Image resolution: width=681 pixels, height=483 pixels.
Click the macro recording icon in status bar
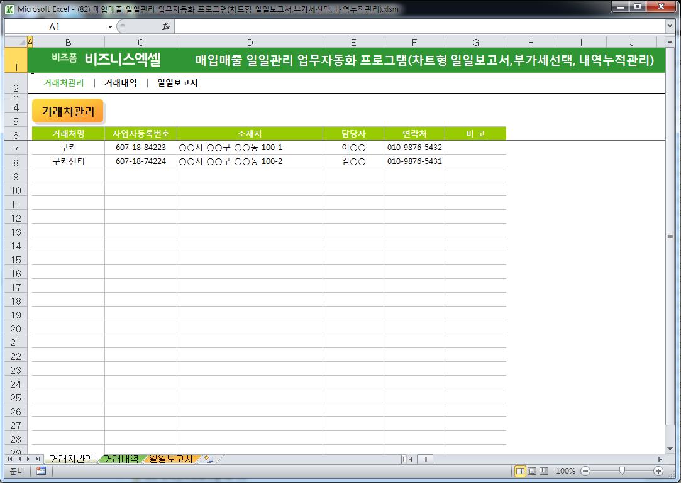point(41,471)
